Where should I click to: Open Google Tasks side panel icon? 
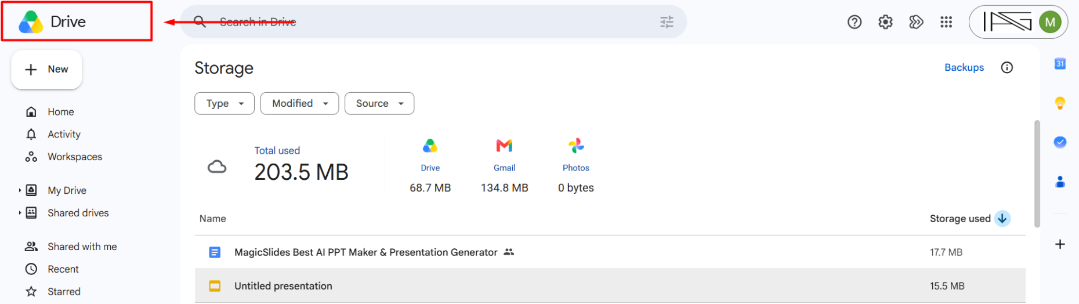pos(1060,142)
